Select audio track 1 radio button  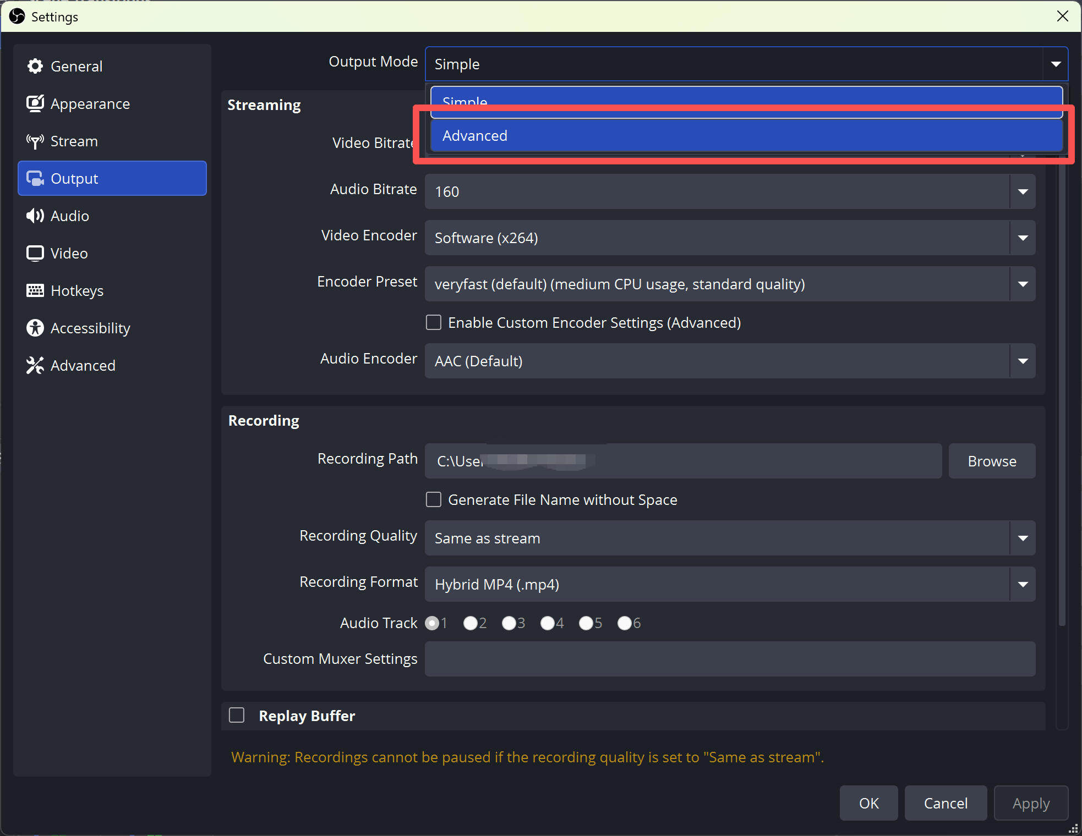(x=432, y=623)
